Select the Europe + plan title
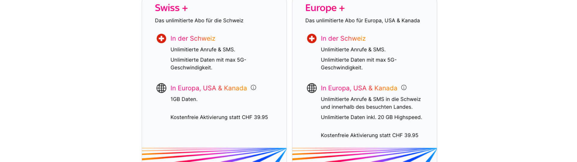The image size is (577, 162). 325,8
